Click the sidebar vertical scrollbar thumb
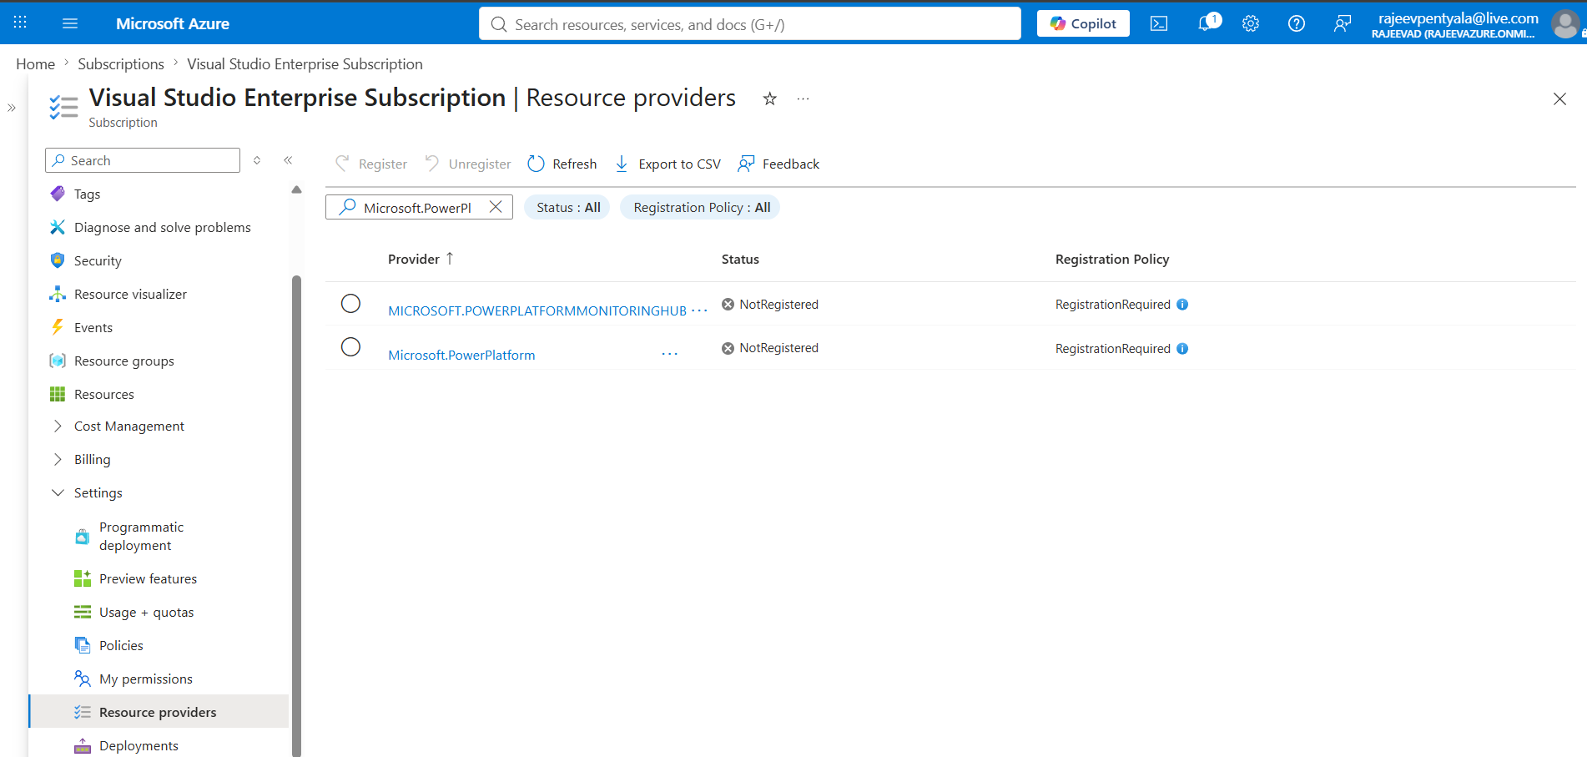 pos(296,516)
